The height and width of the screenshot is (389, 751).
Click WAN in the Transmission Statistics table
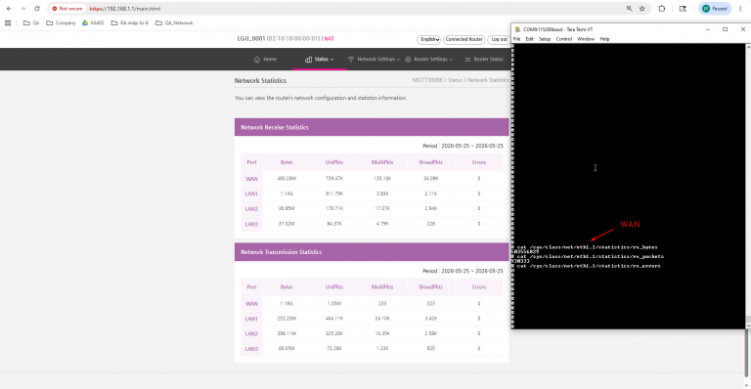(251, 303)
